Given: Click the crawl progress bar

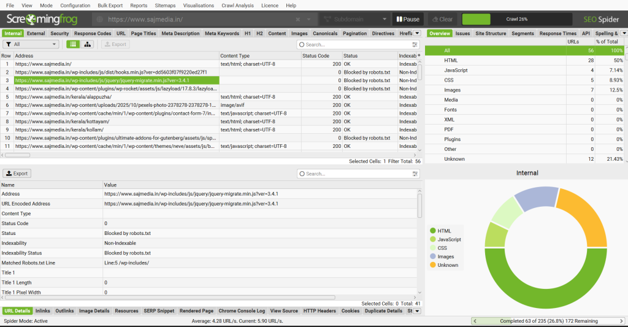Looking at the screenshot, I should (516, 19).
